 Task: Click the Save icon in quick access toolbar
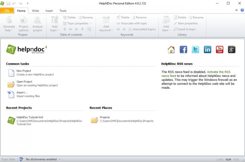(x=8, y=3)
